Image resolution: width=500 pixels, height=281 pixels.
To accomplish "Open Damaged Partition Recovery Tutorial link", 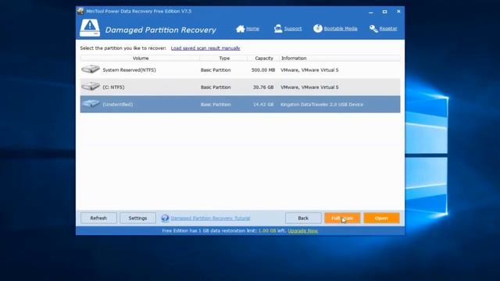I will pyautogui.click(x=210, y=219).
